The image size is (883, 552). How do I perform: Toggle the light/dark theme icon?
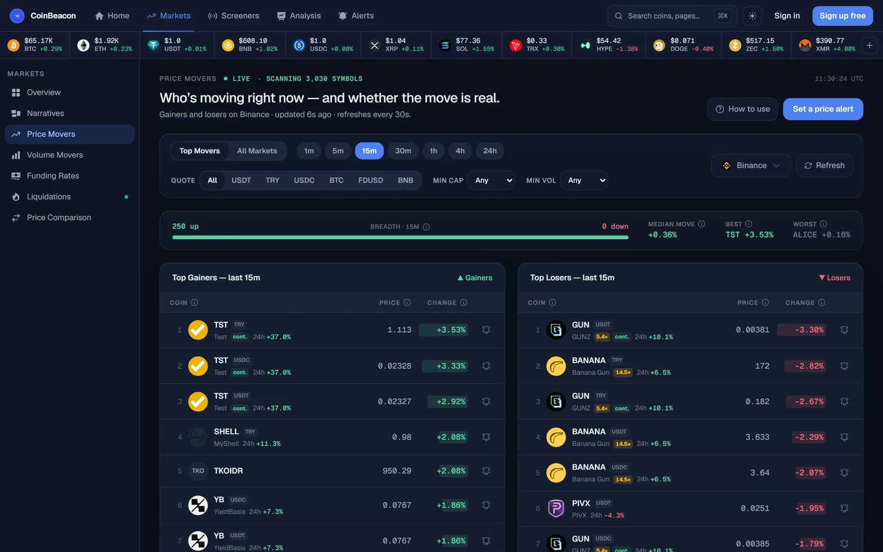(x=752, y=16)
